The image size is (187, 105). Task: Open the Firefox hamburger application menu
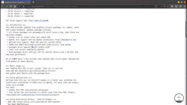point(184,6)
